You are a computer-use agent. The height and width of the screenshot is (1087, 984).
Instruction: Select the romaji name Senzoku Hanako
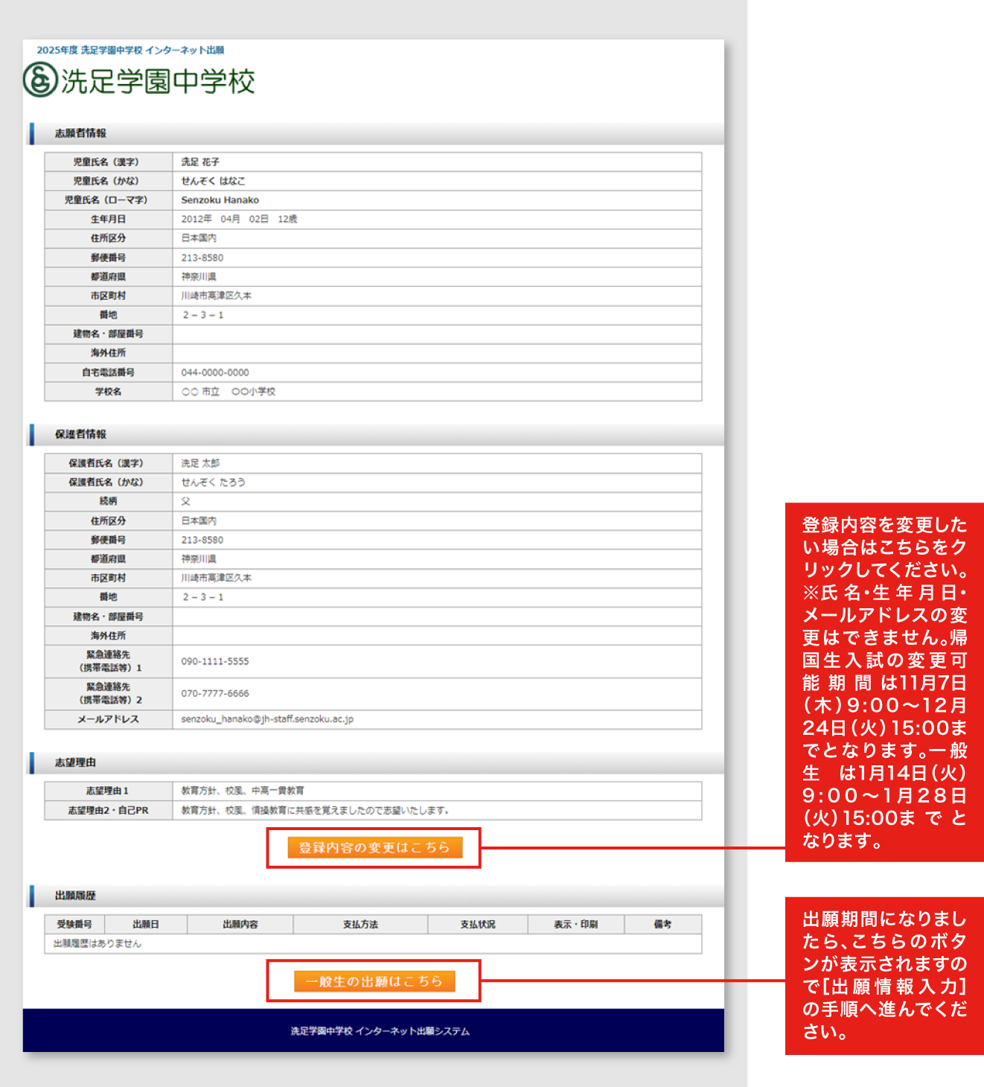pos(220,200)
